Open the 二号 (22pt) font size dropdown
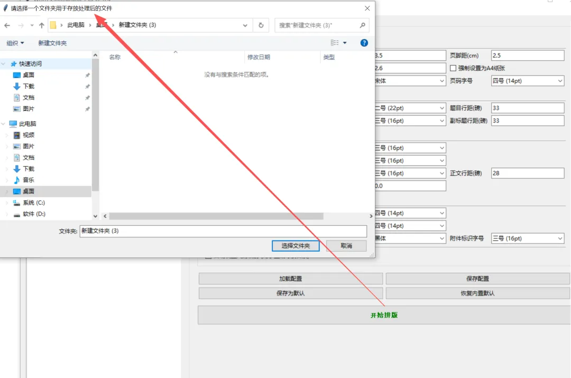571x378 pixels. coord(410,108)
